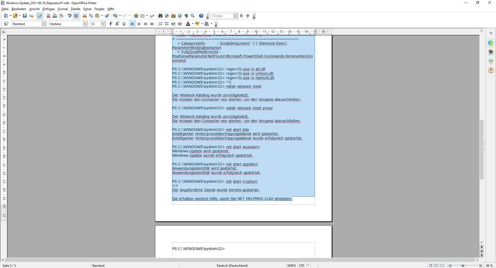
Task: Open the Finden search history dropdown
Action: click(235, 16)
